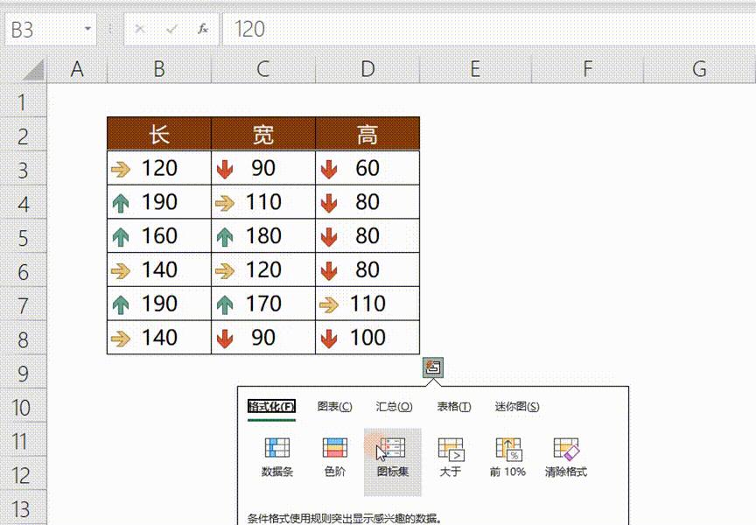Switch to the 图表(C) tab
The width and height of the screenshot is (756, 525).
(336, 407)
